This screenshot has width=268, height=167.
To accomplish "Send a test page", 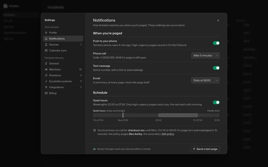I will click(205, 149).
